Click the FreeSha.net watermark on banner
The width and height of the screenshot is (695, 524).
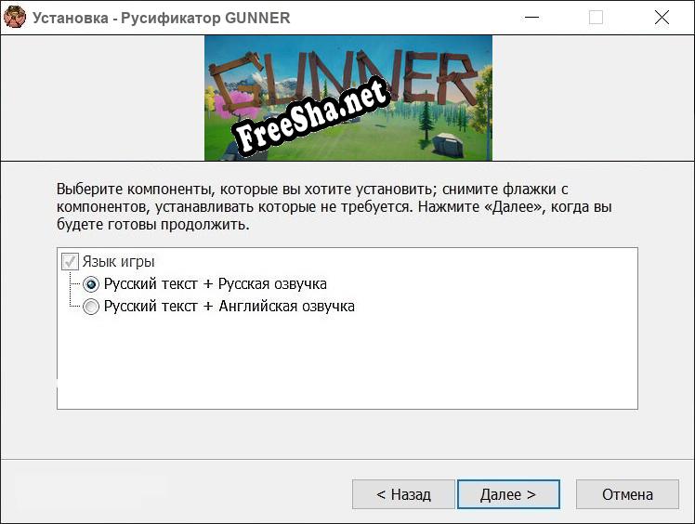click(310, 116)
